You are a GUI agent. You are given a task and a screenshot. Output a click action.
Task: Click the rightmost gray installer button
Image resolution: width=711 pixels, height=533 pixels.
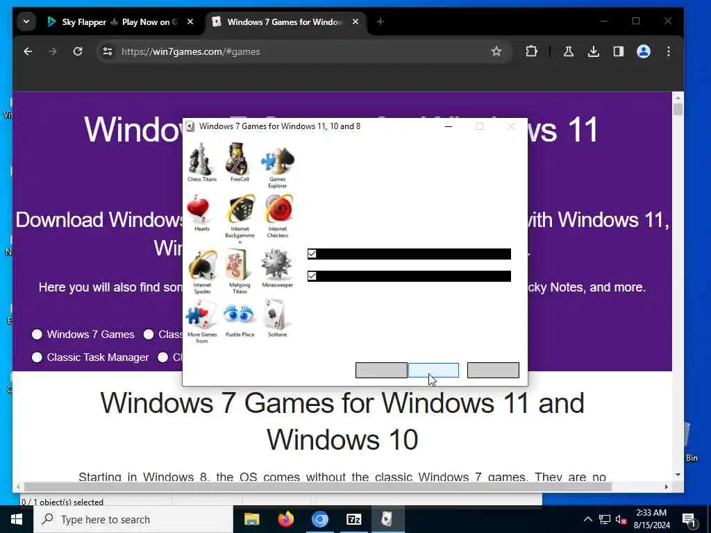tap(493, 371)
